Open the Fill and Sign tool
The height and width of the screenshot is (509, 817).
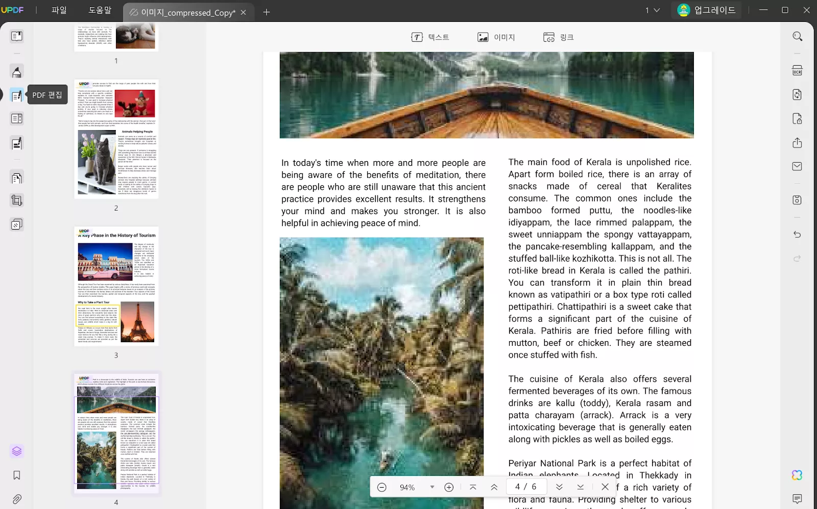click(16, 144)
